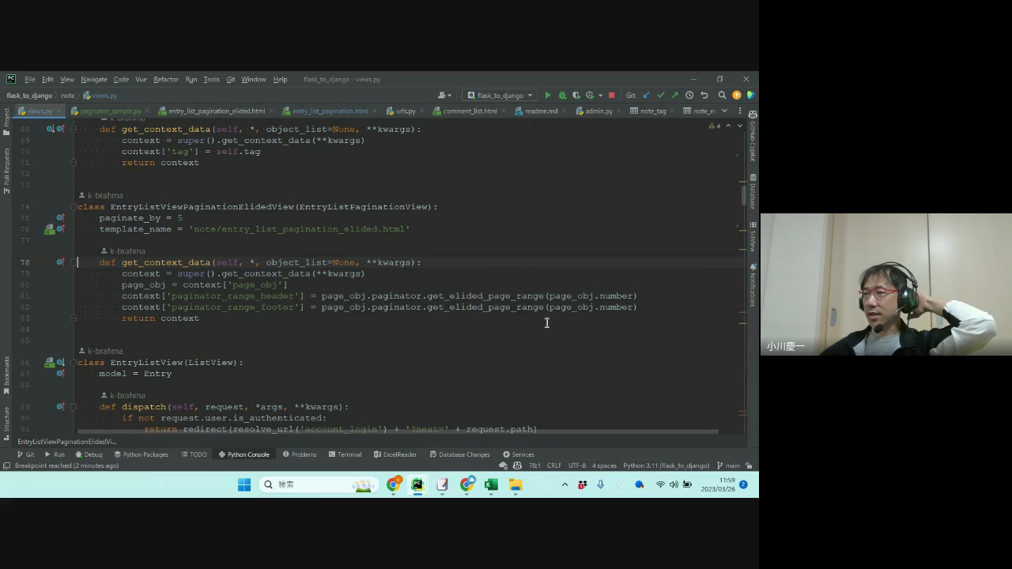Viewport: 1012px width, 569px height.
Task: Open Search Everywhere magnifier icon
Action: point(722,96)
